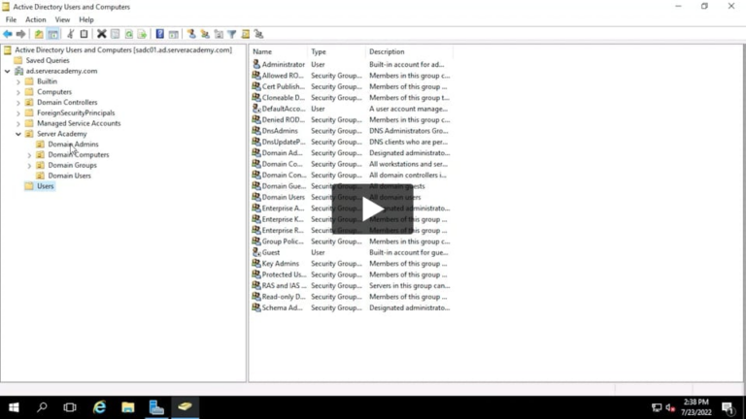Select the Domain Users OU in tree
The height and width of the screenshot is (419, 746).
pyautogui.click(x=69, y=176)
